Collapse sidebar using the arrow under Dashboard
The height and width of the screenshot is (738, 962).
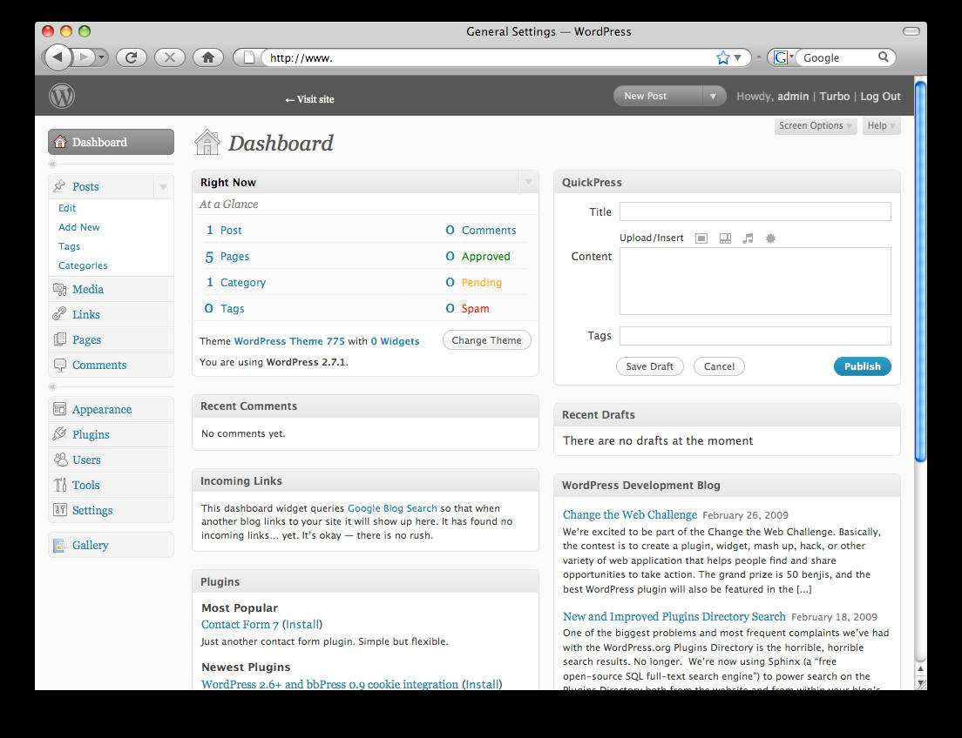(x=53, y=164)
